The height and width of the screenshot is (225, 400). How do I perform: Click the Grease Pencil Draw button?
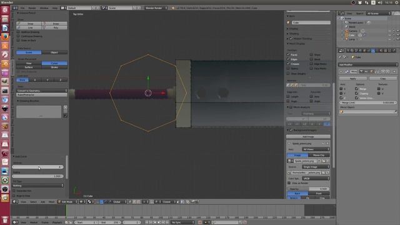[x=29, y=24]
